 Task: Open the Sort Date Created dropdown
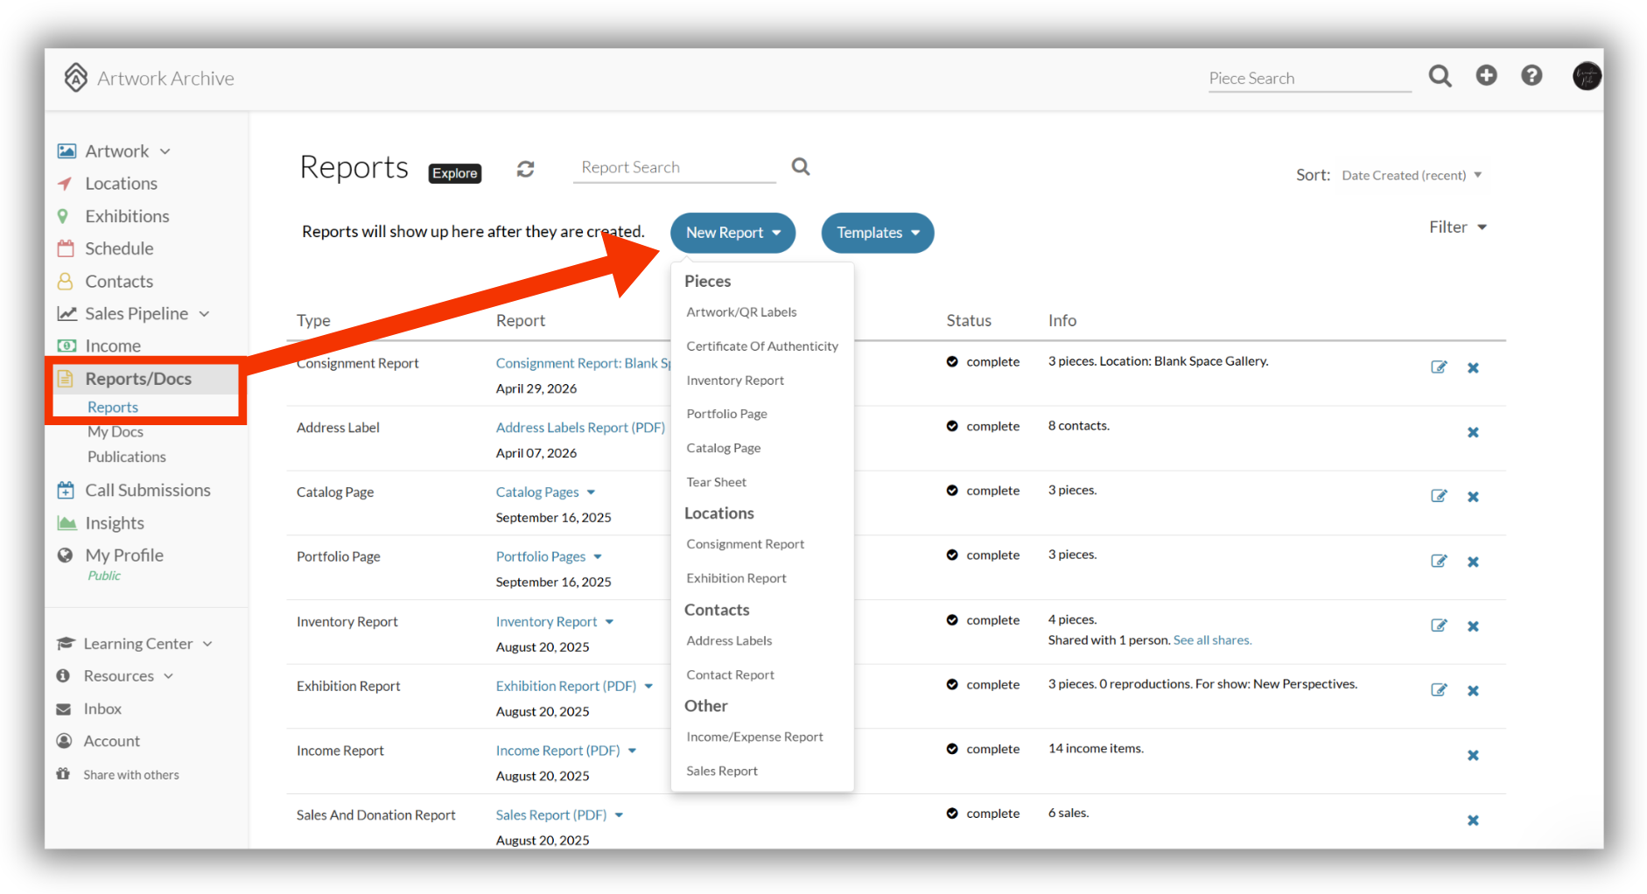1412,175
